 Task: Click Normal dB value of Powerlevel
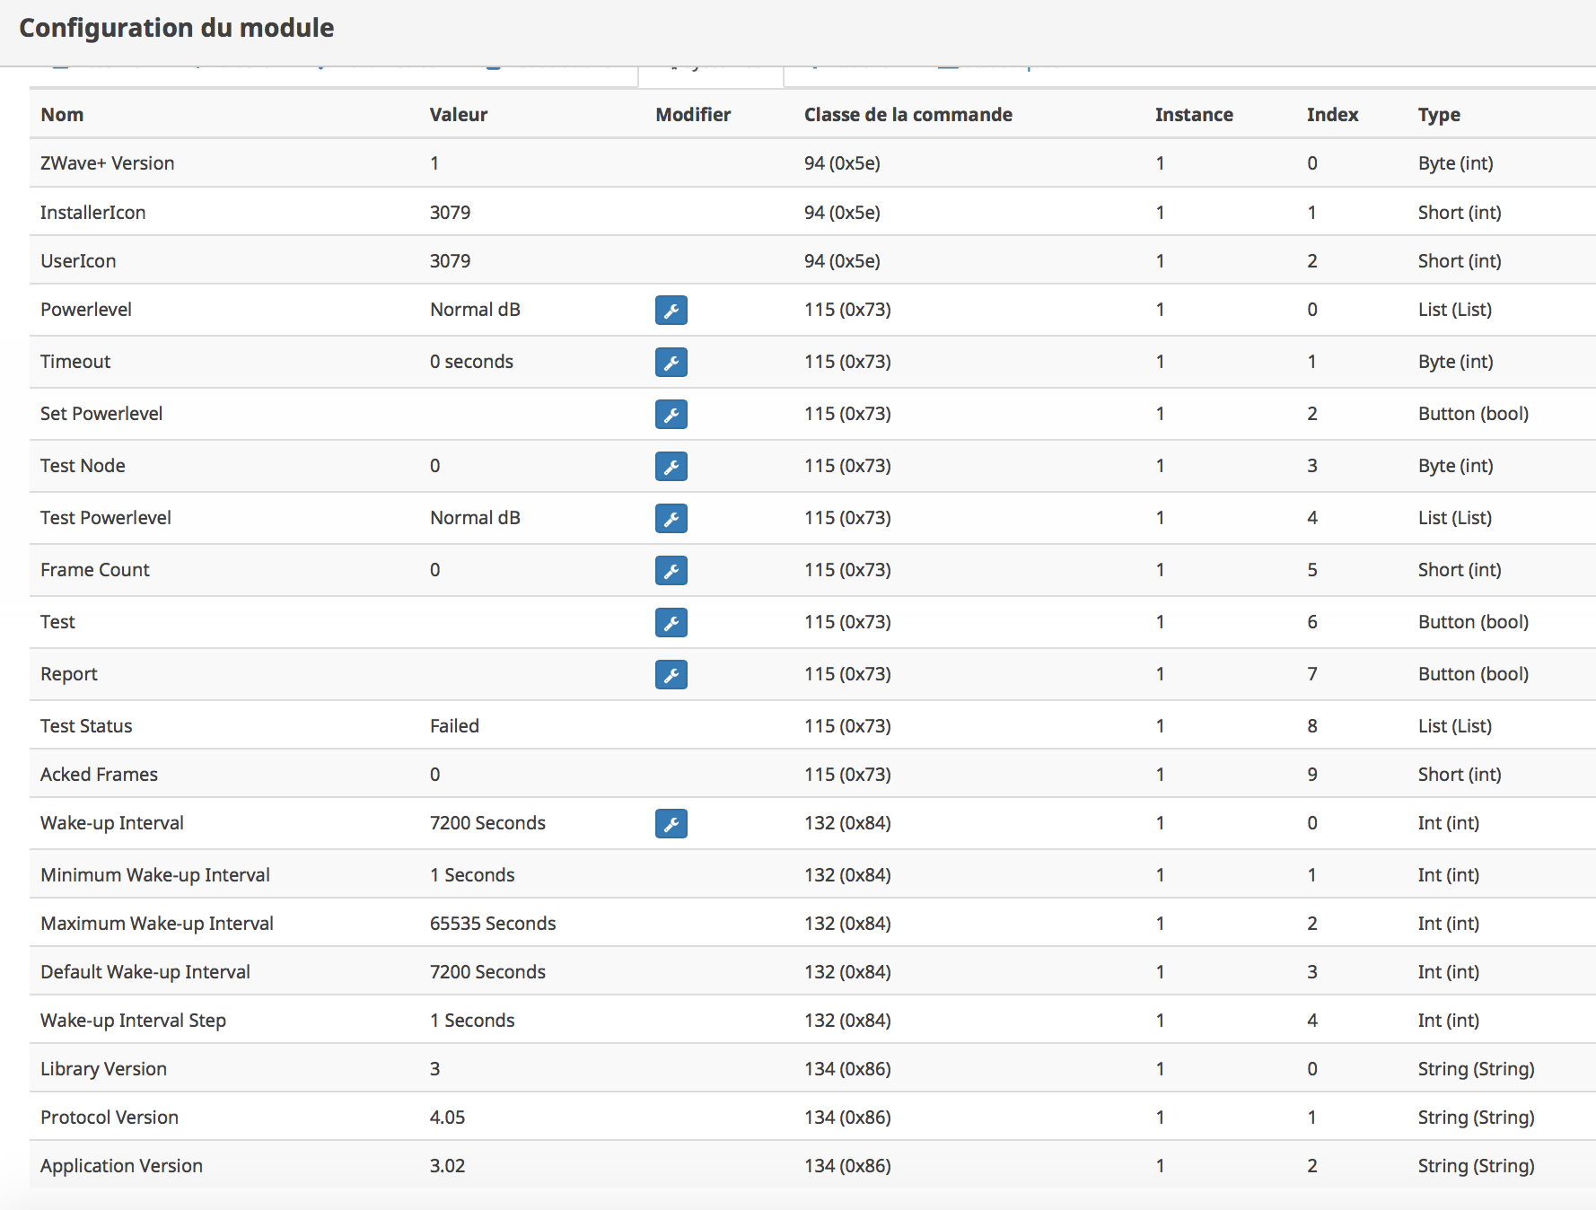click(x=475, y=310)
